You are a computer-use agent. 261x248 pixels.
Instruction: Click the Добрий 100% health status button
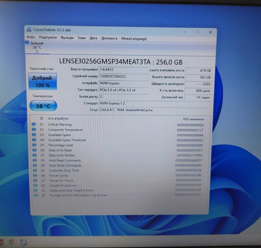(x=43, y=81)
